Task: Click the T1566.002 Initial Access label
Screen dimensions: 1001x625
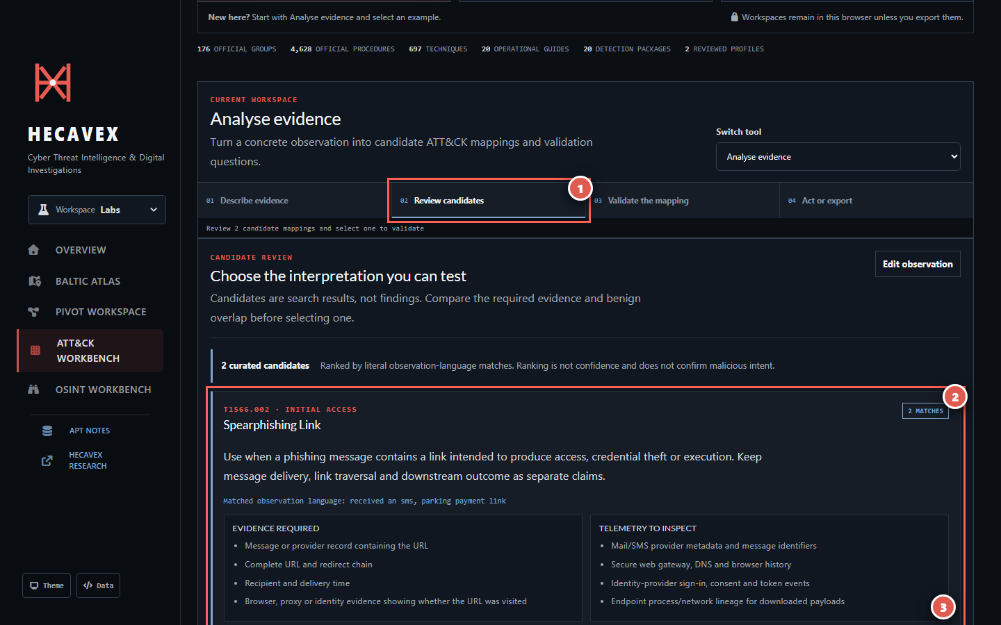Action: (x=290, y=410)
